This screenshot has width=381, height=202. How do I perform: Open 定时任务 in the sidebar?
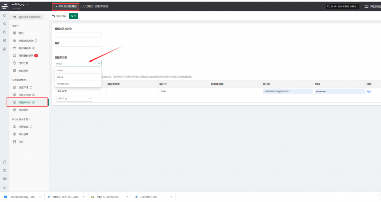pos(23,63)
